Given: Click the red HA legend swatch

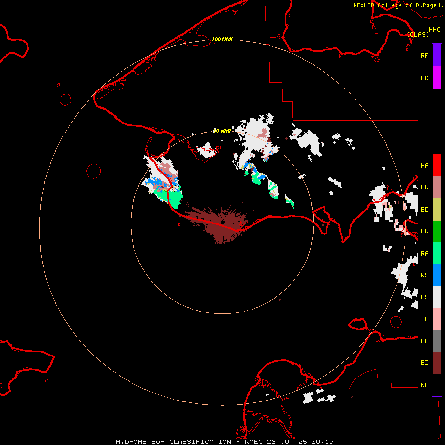Looking at the screenshot, I should point(437,165).
